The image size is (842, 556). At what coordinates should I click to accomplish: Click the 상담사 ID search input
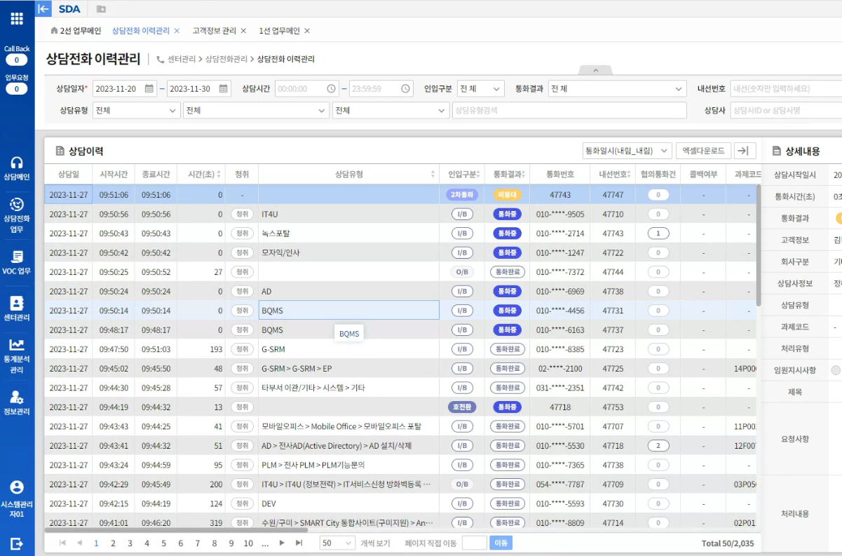click(786, 110)
